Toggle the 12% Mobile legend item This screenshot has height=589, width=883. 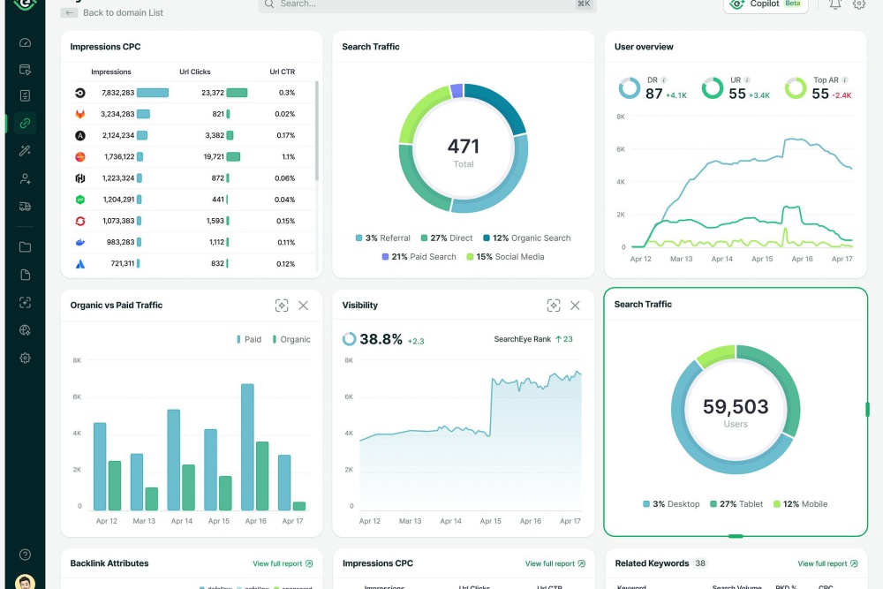[x=800, y=504]
